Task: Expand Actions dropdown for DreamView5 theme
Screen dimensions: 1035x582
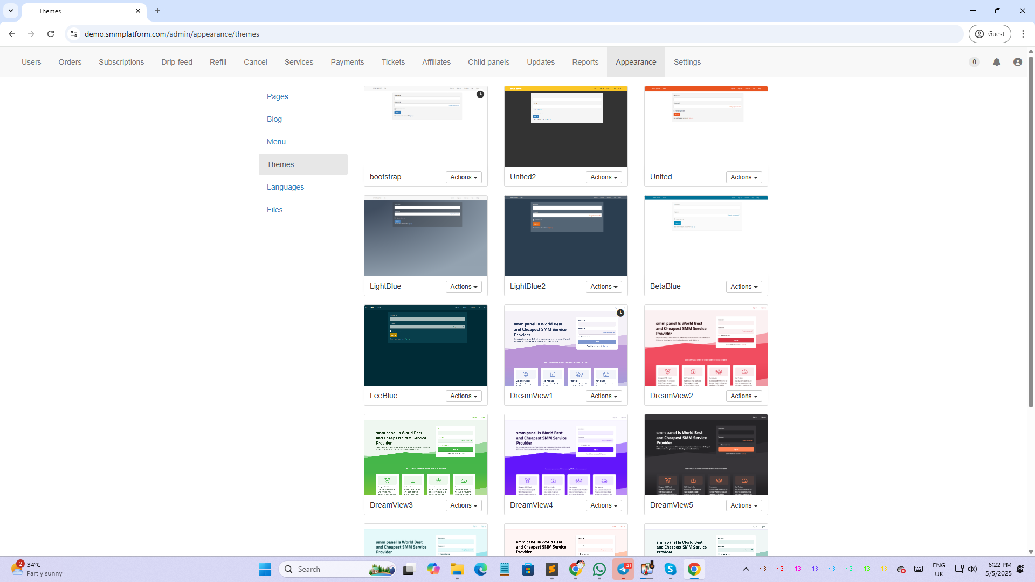Action: point(743,505)
